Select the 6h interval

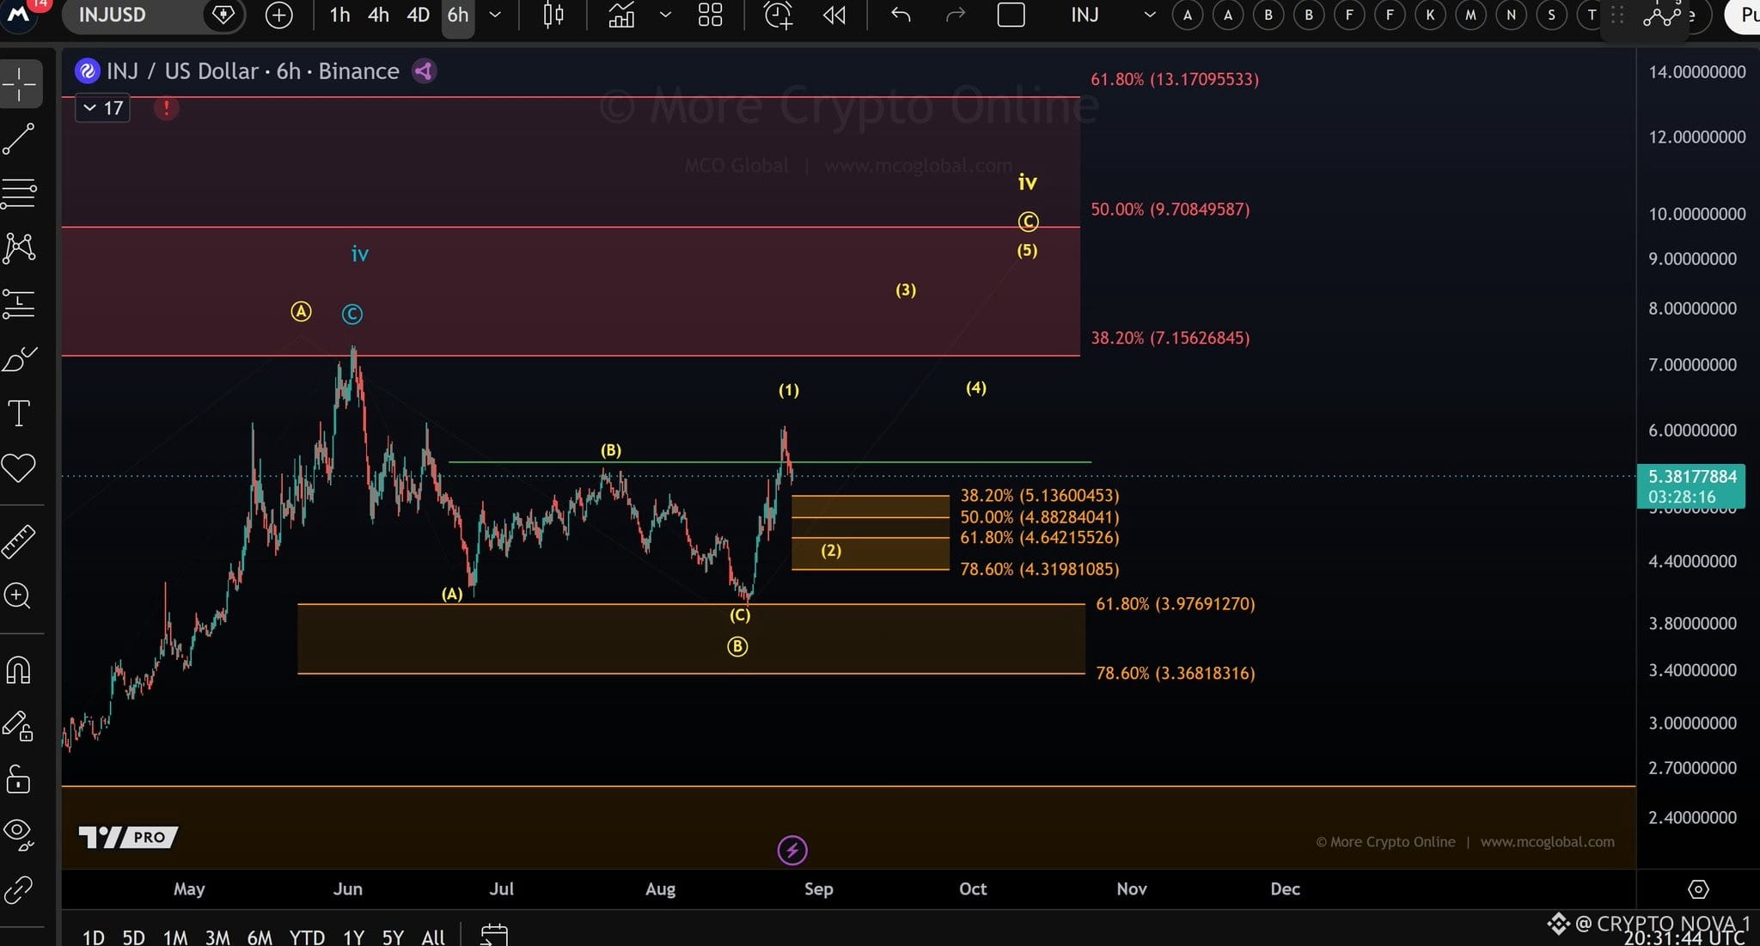tap(458, 15)
